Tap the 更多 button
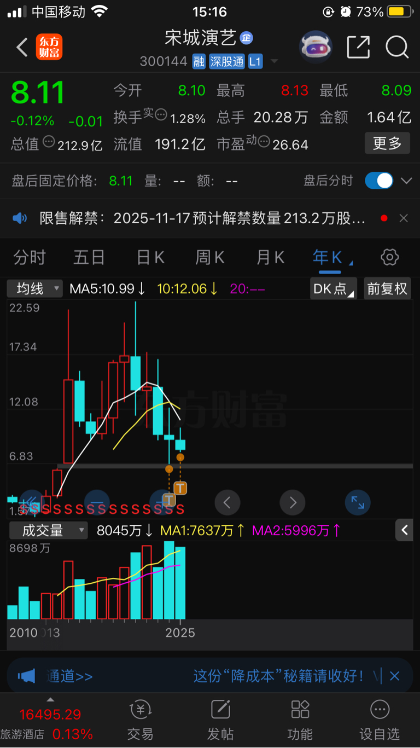Image resolution: width=420 pixels, height=748 pixels. [x=387, y=143]
